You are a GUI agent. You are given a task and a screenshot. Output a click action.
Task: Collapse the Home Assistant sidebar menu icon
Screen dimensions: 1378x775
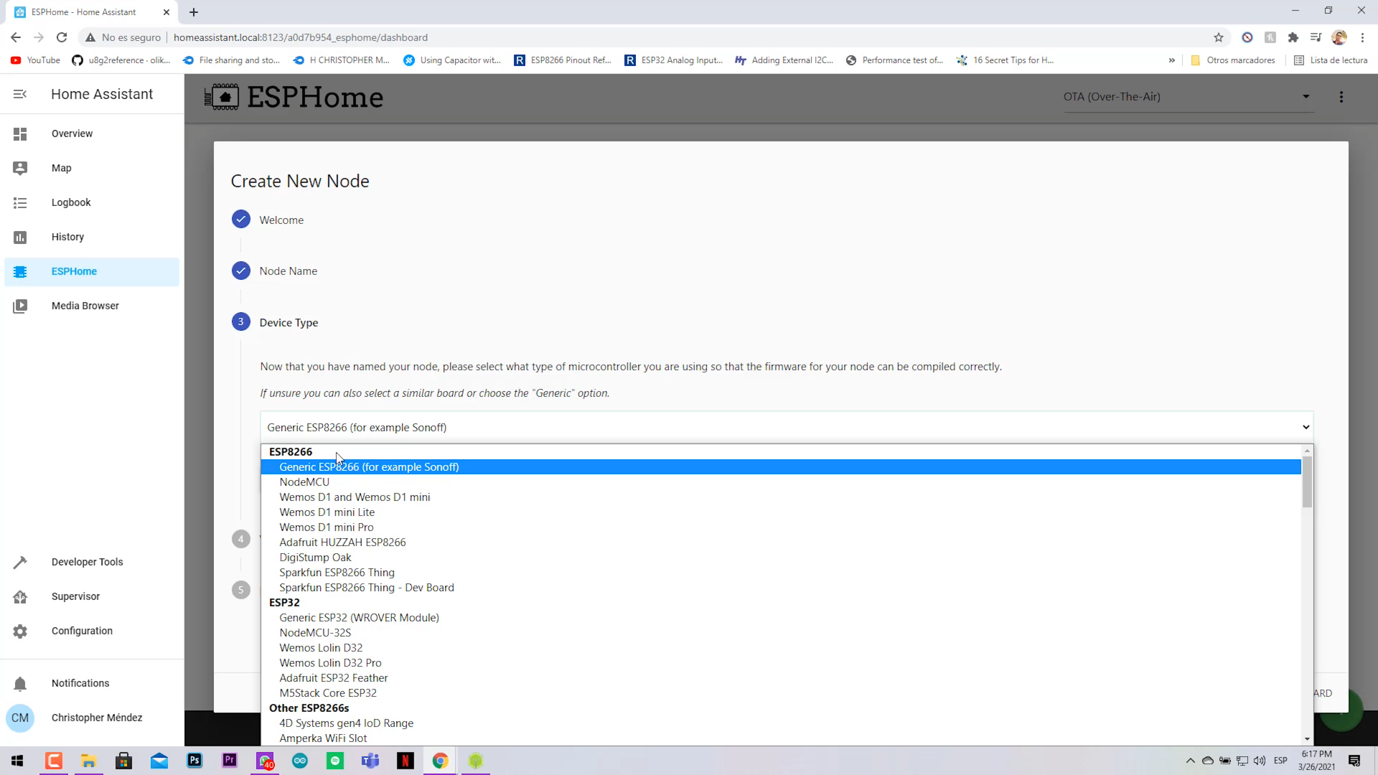coord(20,94)
